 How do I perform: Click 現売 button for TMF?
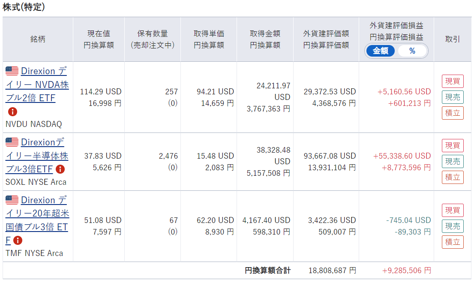(453, 226)
